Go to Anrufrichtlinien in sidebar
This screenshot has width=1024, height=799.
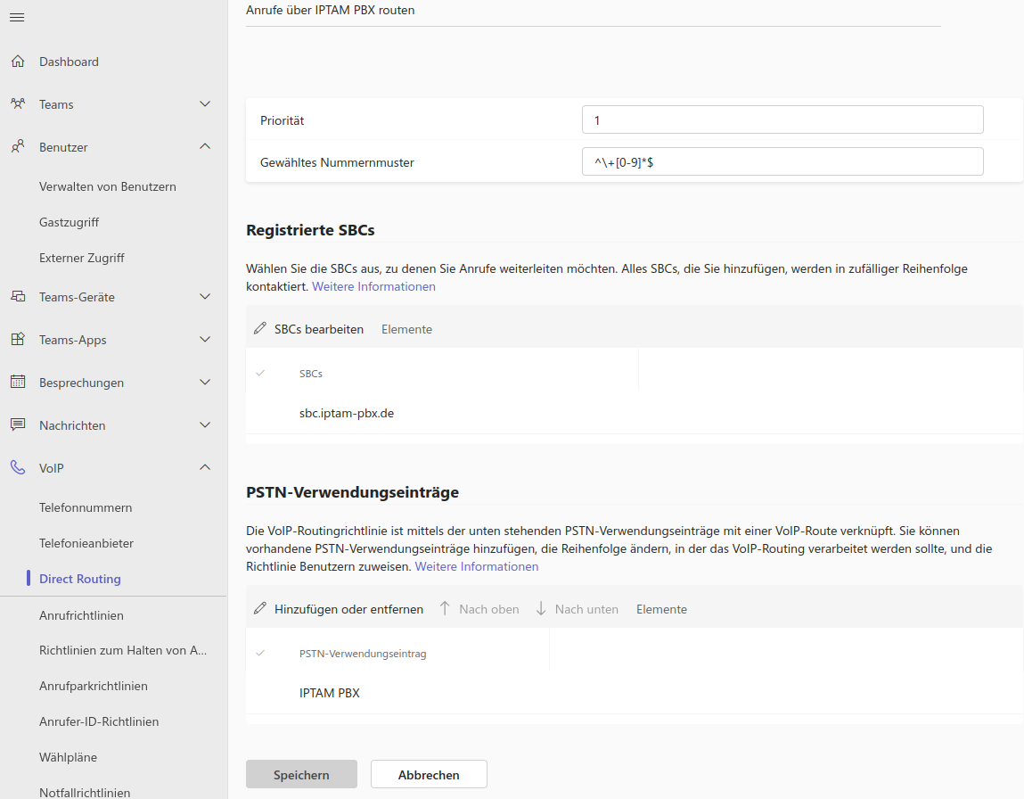[81, 615]
